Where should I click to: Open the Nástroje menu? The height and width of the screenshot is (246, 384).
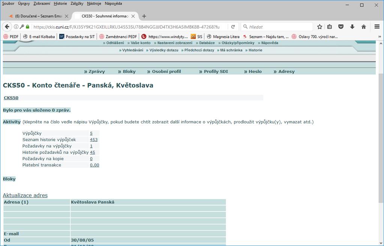pyautogui.click(x=94, y=3)
